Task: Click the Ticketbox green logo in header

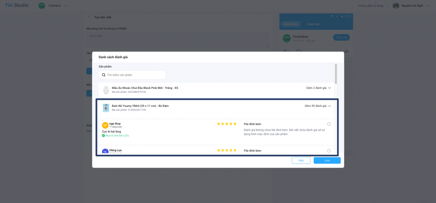Action: [x=42, y=6]
